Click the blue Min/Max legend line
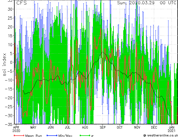 pos(52,135)
